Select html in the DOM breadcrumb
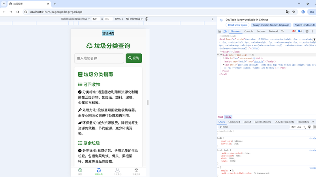The image size is (316, 177). point(220,117)
